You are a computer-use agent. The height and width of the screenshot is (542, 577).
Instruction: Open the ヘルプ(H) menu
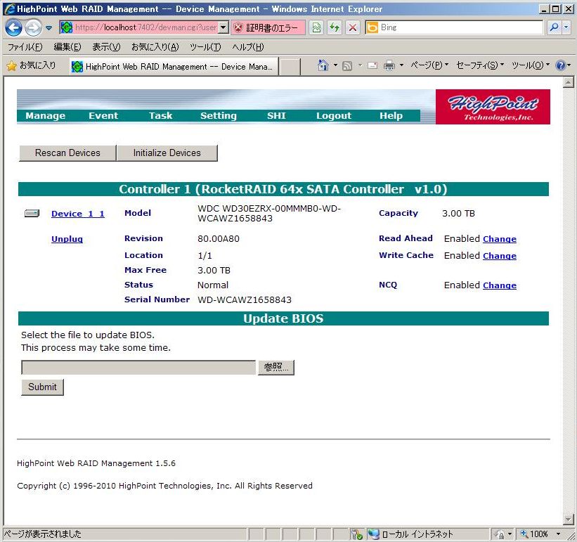tap(247, 47)
